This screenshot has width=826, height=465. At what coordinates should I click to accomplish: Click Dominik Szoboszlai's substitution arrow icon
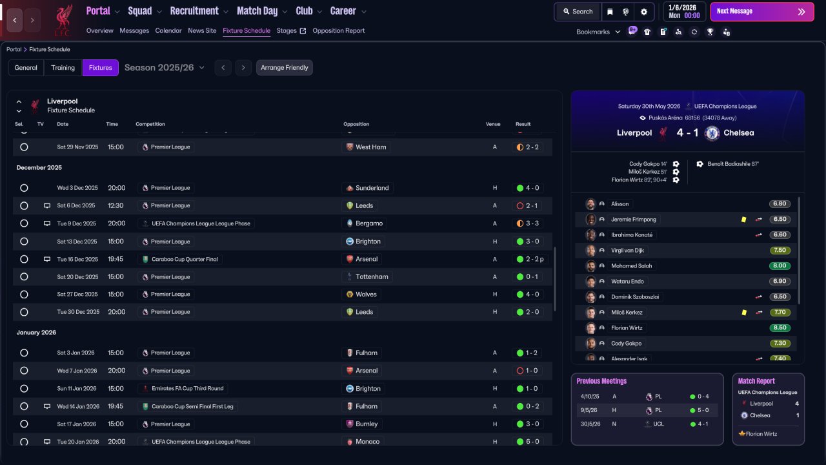click(x=759, y=297)
